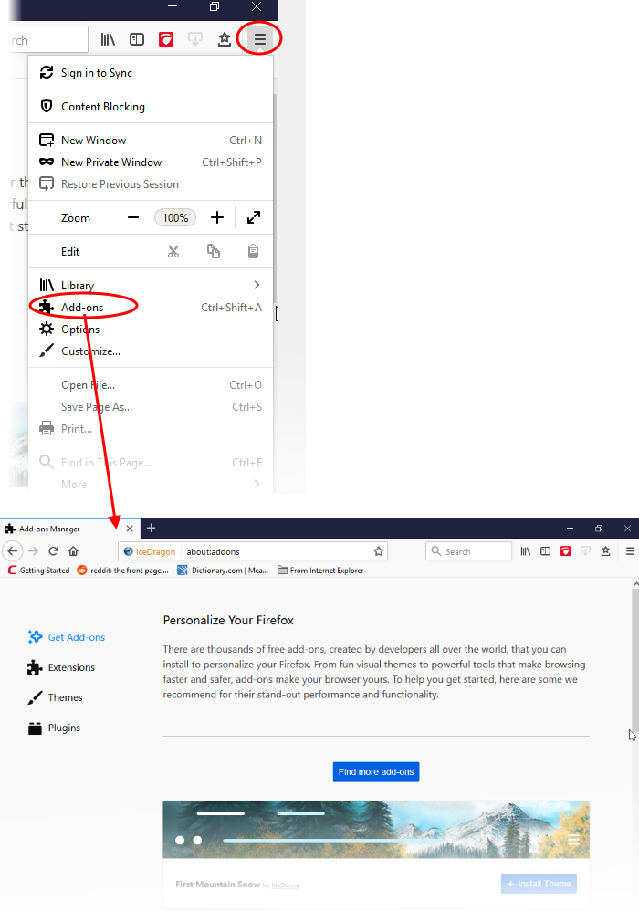
Task: Toggle sidebars icon in top toolbar
Action: [137, 39]
